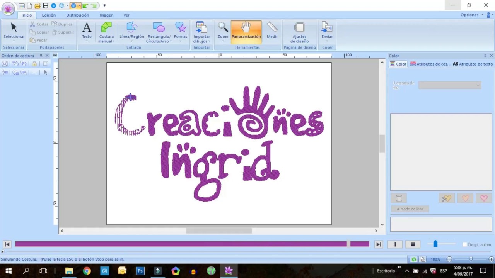This screenshot has height=278, width=495.
Task: Click the Windows Start button
Action: click(x=9, y=271)
